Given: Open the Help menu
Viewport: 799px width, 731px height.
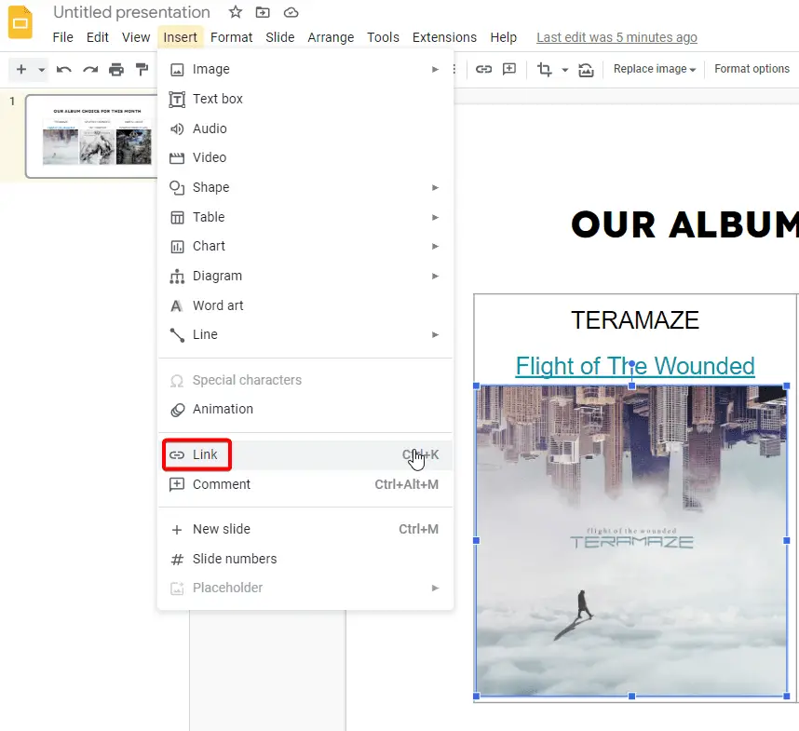Looking at the screenshot, I should [x=504, y=37].
